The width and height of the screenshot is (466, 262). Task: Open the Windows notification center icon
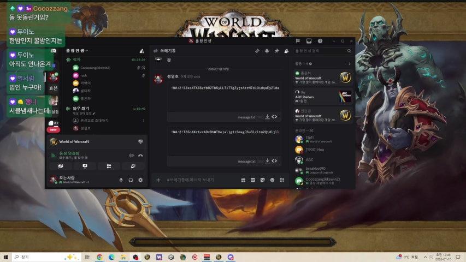(458, 257)
